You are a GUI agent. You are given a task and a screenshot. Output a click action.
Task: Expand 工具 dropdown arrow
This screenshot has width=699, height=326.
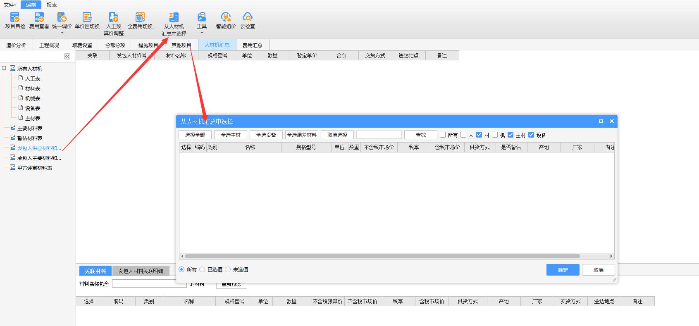pyautogui.click(x=202, y=33)
